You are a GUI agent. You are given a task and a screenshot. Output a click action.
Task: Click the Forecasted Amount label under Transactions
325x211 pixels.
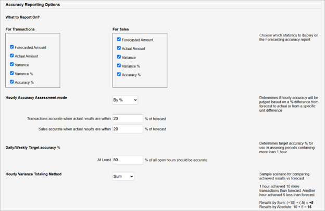[30, 48]
